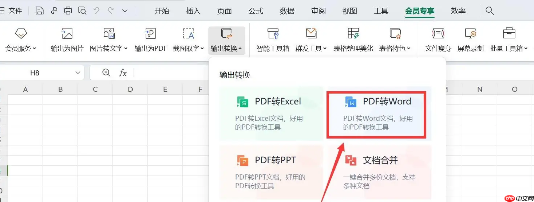
Task: Choose the PDF转PPT option
Action: (x=271, y=172)
